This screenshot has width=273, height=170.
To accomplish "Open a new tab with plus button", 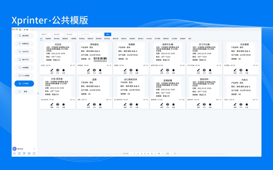I will (32, 30).
